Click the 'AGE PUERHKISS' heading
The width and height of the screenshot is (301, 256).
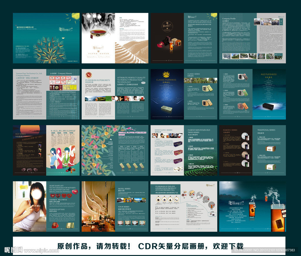(x=269, y=74)
